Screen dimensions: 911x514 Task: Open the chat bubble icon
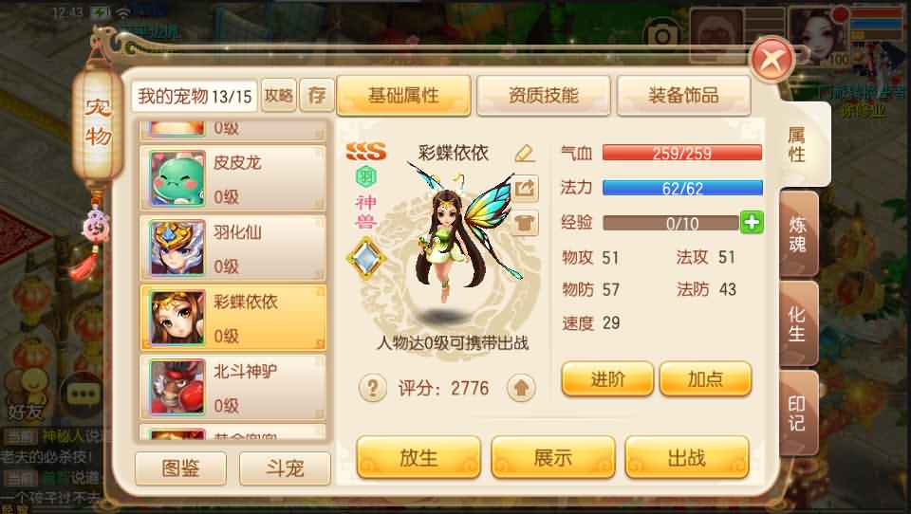click(83, 395)
